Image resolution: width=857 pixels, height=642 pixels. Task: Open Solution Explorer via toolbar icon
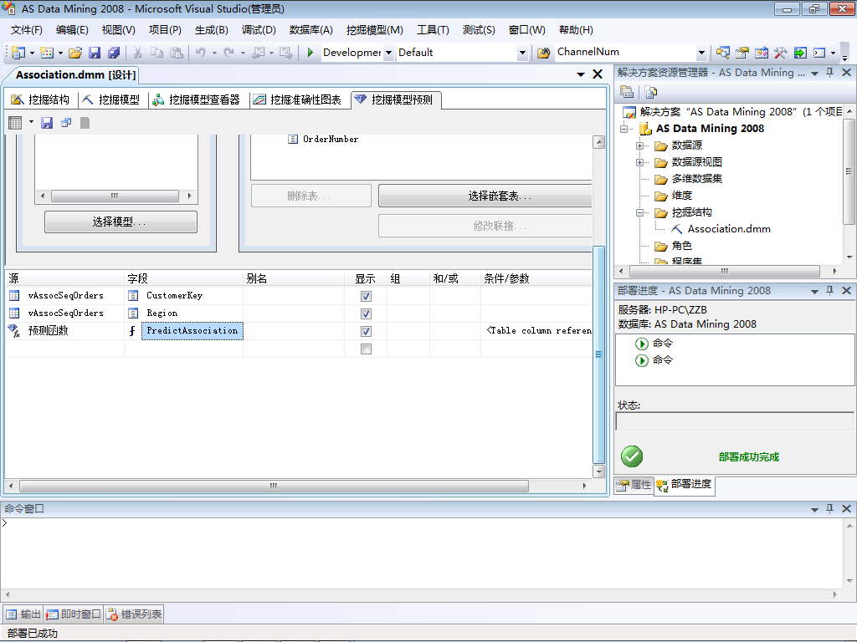(722, 53)
